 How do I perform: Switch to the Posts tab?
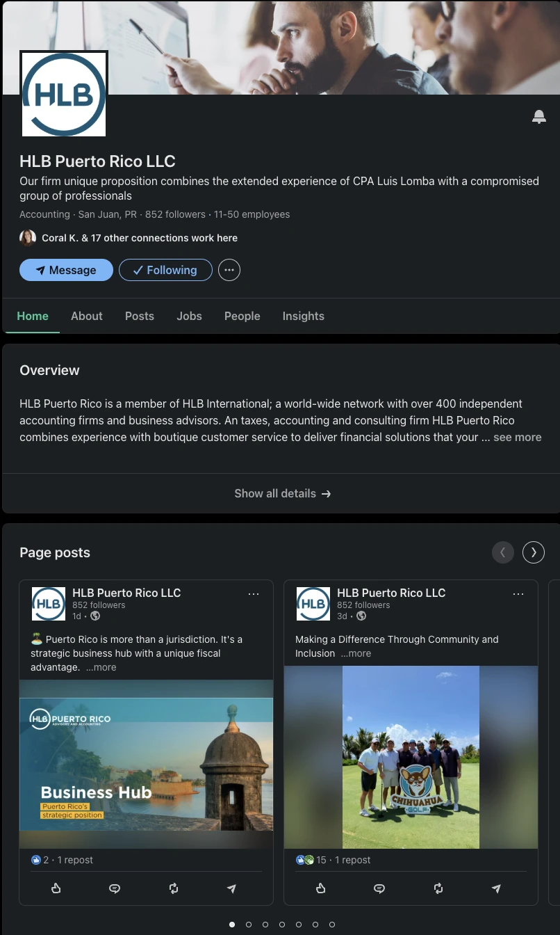(x=140, y=316)
